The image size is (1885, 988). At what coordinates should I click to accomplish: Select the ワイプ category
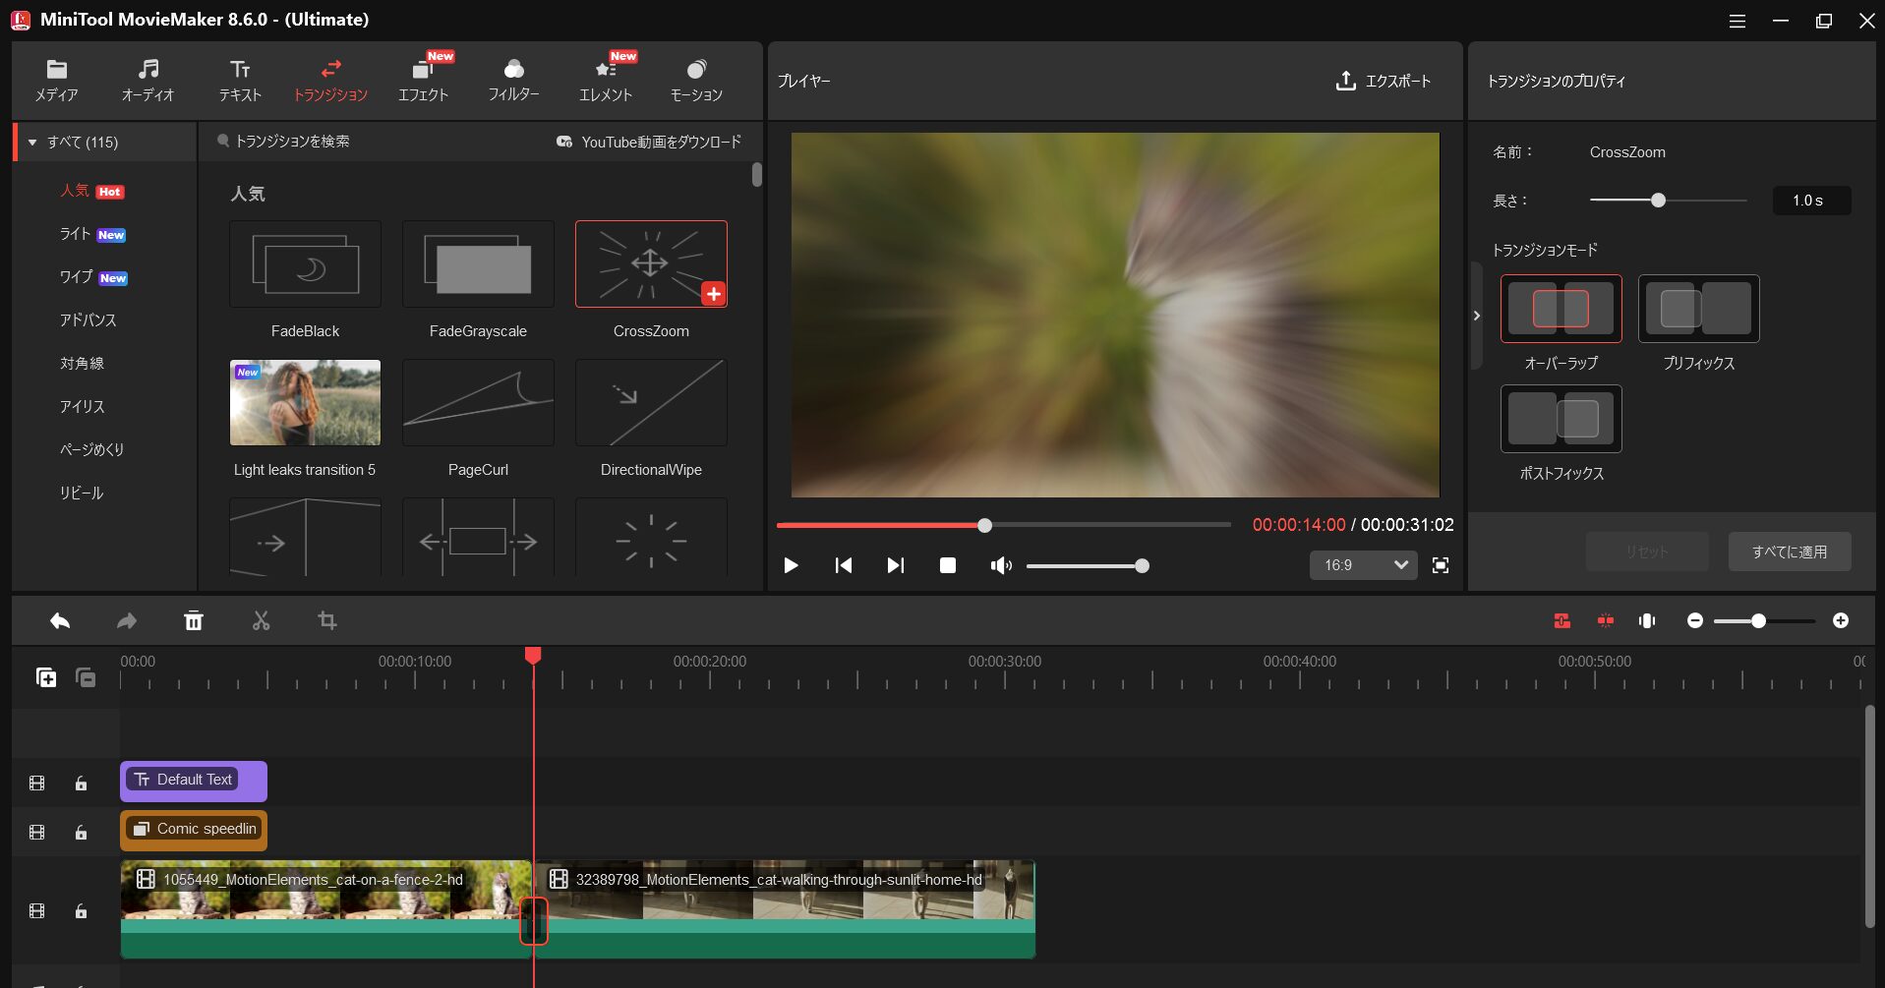click(x=94, y=277)
